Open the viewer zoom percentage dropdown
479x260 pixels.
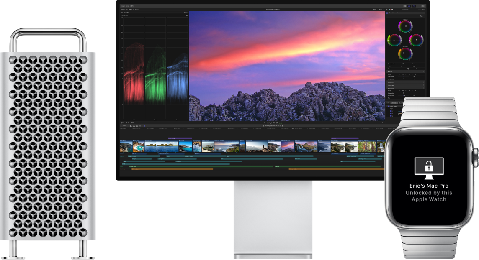point(376,10)
